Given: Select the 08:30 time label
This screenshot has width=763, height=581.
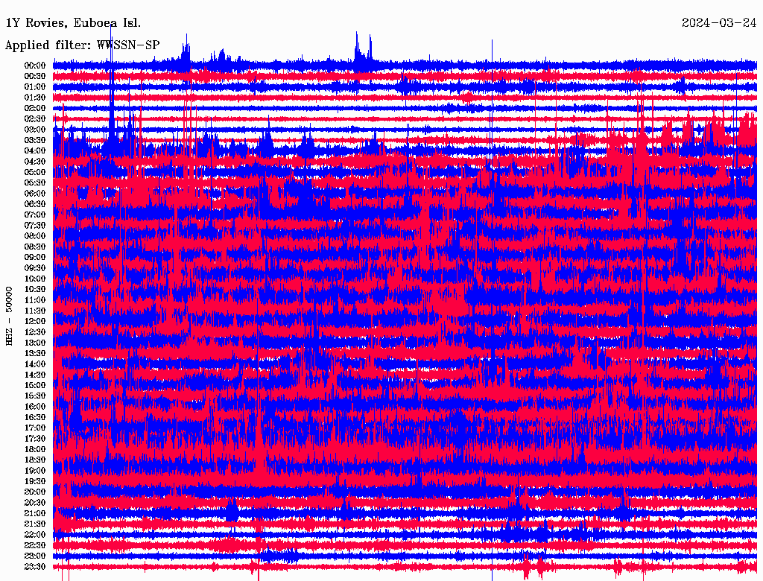Looking at the screenshot, I should tap(35, 247).
